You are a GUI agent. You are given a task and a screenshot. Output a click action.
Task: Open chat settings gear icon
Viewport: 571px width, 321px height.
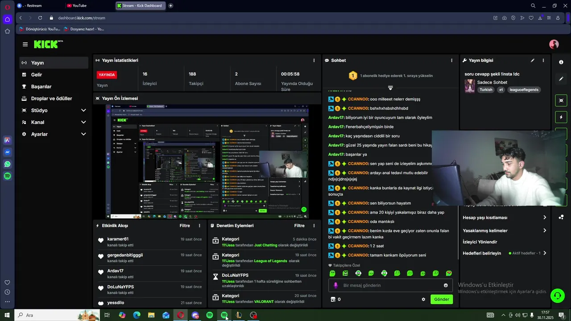423,299
